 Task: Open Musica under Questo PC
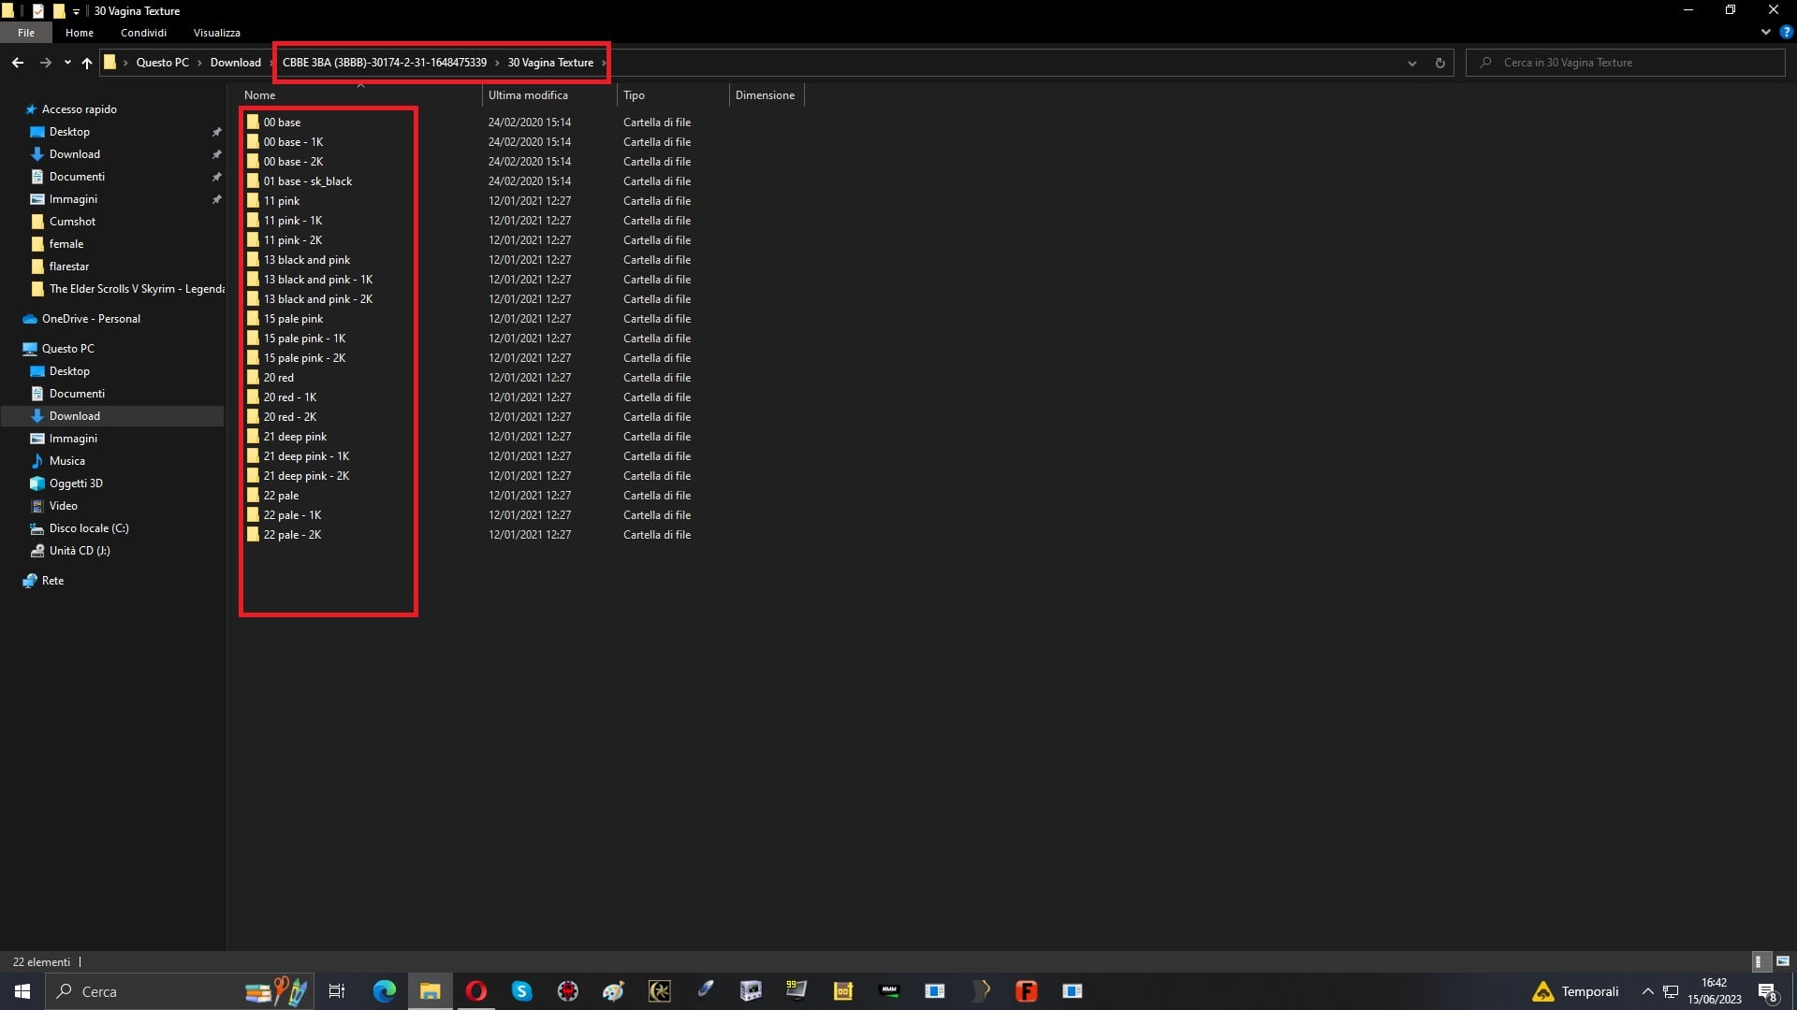pyautogui.click(x=66, y=461)
